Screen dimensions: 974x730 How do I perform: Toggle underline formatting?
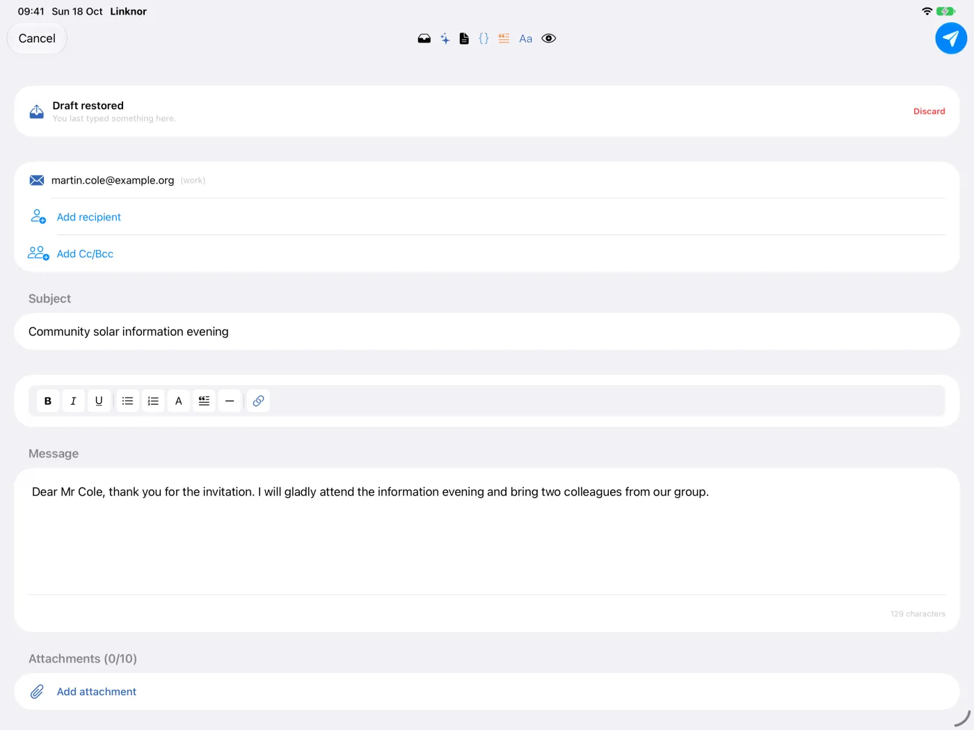(99, 401)
